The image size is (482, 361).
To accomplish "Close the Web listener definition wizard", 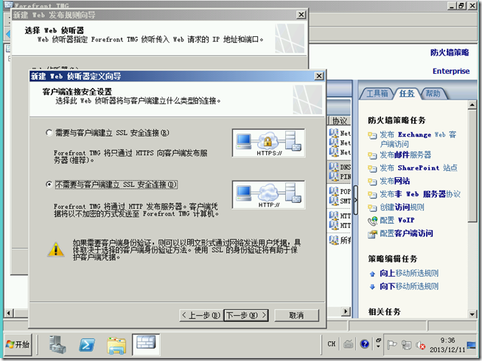I will click(319, 76).
